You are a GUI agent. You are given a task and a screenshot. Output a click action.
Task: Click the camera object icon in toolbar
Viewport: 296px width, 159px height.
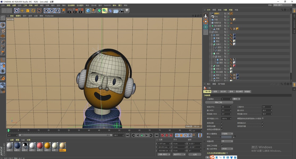tap(121, 11)
